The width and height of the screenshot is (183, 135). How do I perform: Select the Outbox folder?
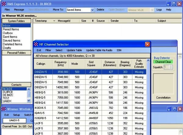coord(8,33)
